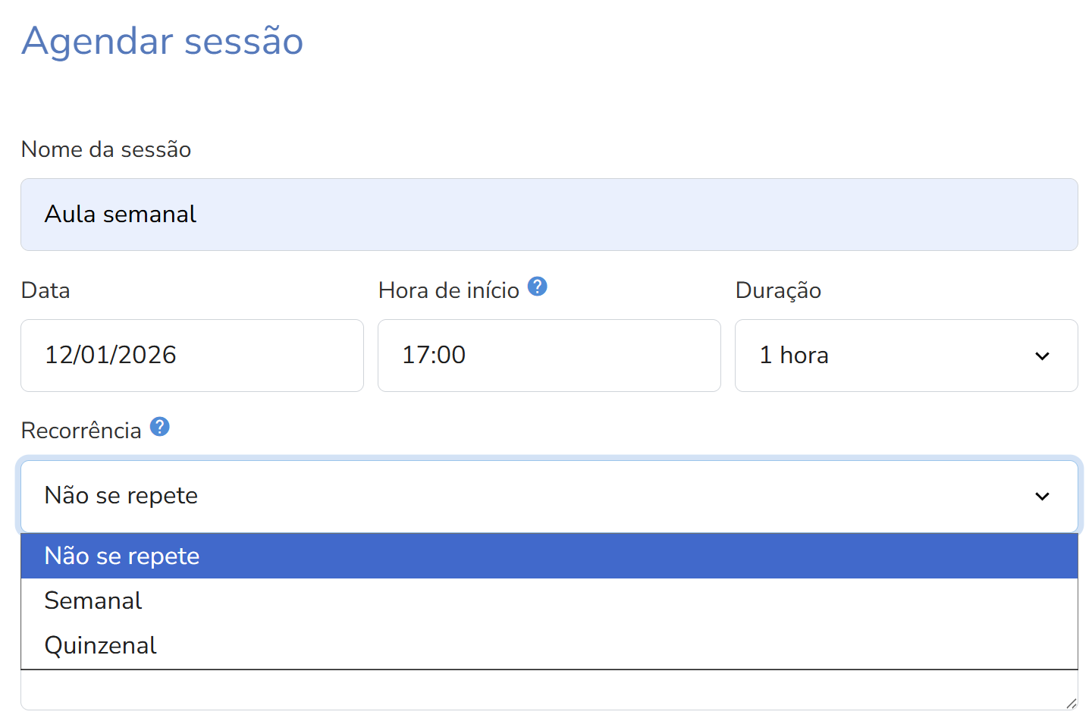Open the Recorrência help question-mark icon
Image resolution: width=1092 pixels, height=721 pixels.
click(x=159, y=427)
